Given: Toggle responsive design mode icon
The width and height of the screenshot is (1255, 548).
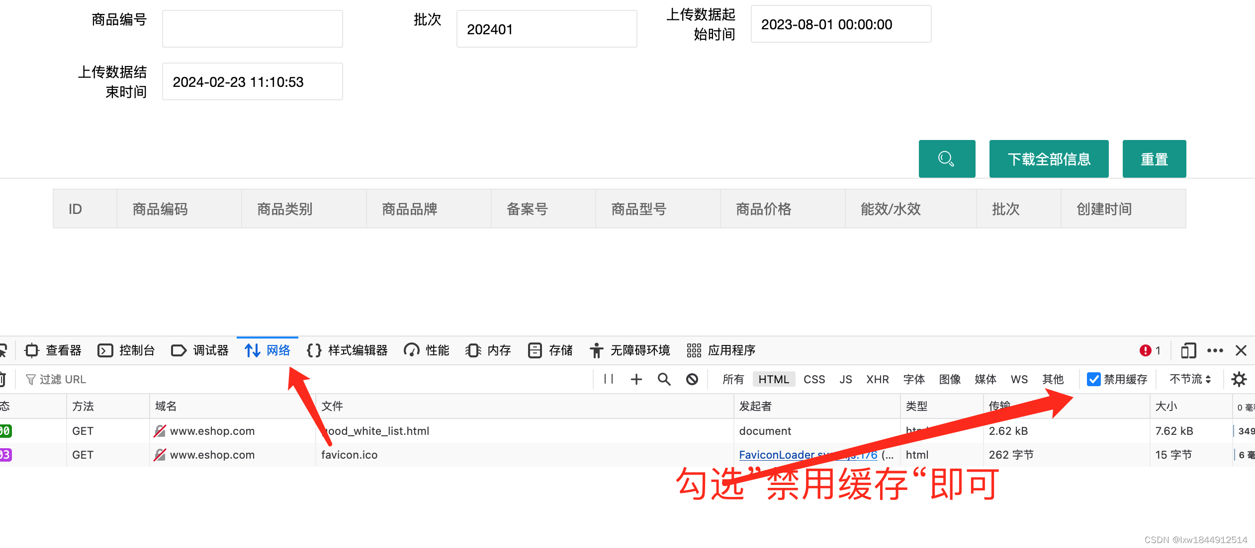Looking at the screenshot, I should coord(1188,350).
